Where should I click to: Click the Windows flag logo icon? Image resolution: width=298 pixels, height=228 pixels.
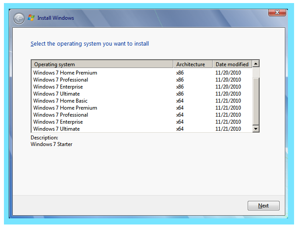[x=31, y=18]
